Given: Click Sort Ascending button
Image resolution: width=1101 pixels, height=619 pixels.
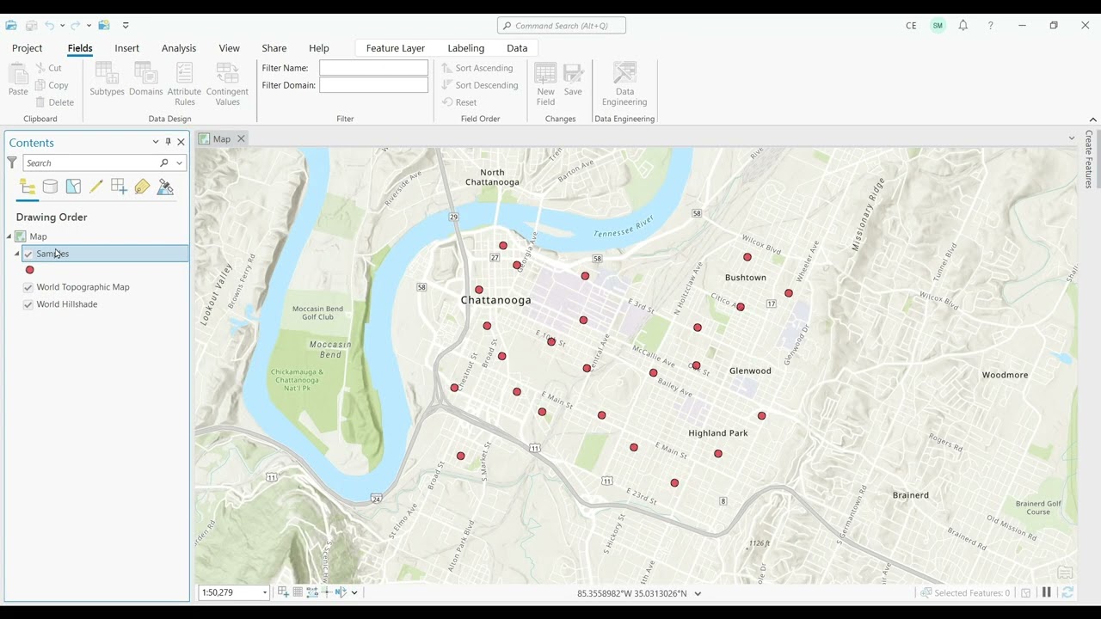Looking at the screenshot, I should coord(477,68).
